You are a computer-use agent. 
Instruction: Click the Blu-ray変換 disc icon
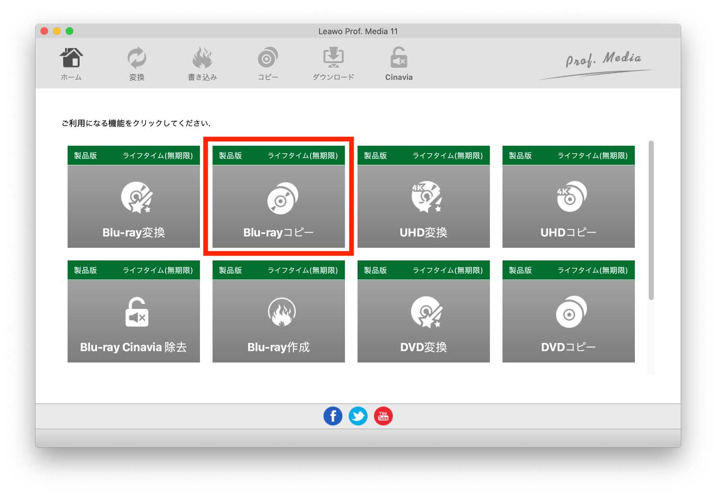(137, 197)
